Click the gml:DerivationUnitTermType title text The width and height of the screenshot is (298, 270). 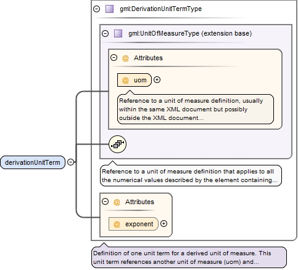[161, 9]
